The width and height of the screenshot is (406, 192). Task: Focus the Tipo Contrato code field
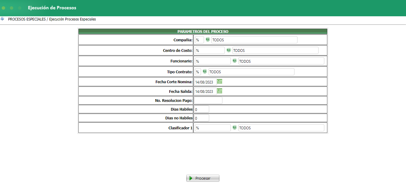[198, 72]
